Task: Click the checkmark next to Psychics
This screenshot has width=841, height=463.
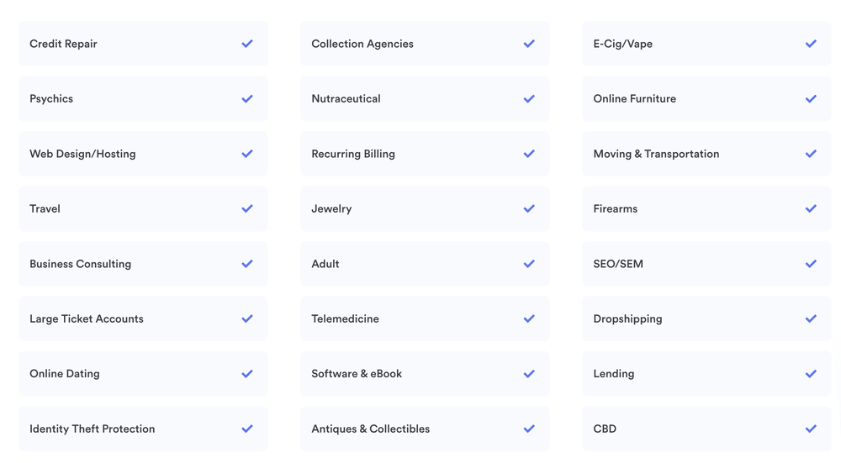Action: pyautogui.click(x=247, y=99)
